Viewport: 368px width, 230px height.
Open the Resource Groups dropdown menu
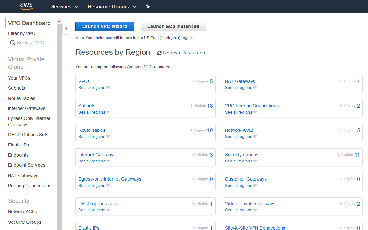(x=112, y=7)
